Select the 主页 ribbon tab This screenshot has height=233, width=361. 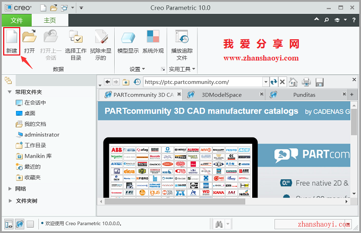click(x=50, y=20)
